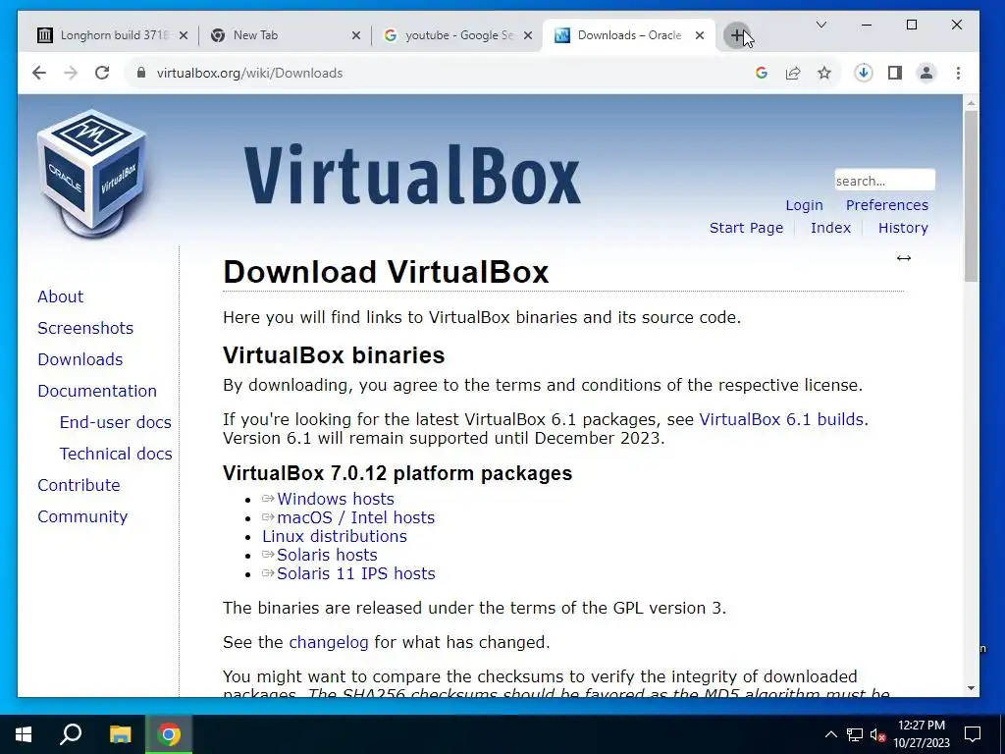Open the Linux distributions link
The image size is (1005, 754).
click(334, 536)
